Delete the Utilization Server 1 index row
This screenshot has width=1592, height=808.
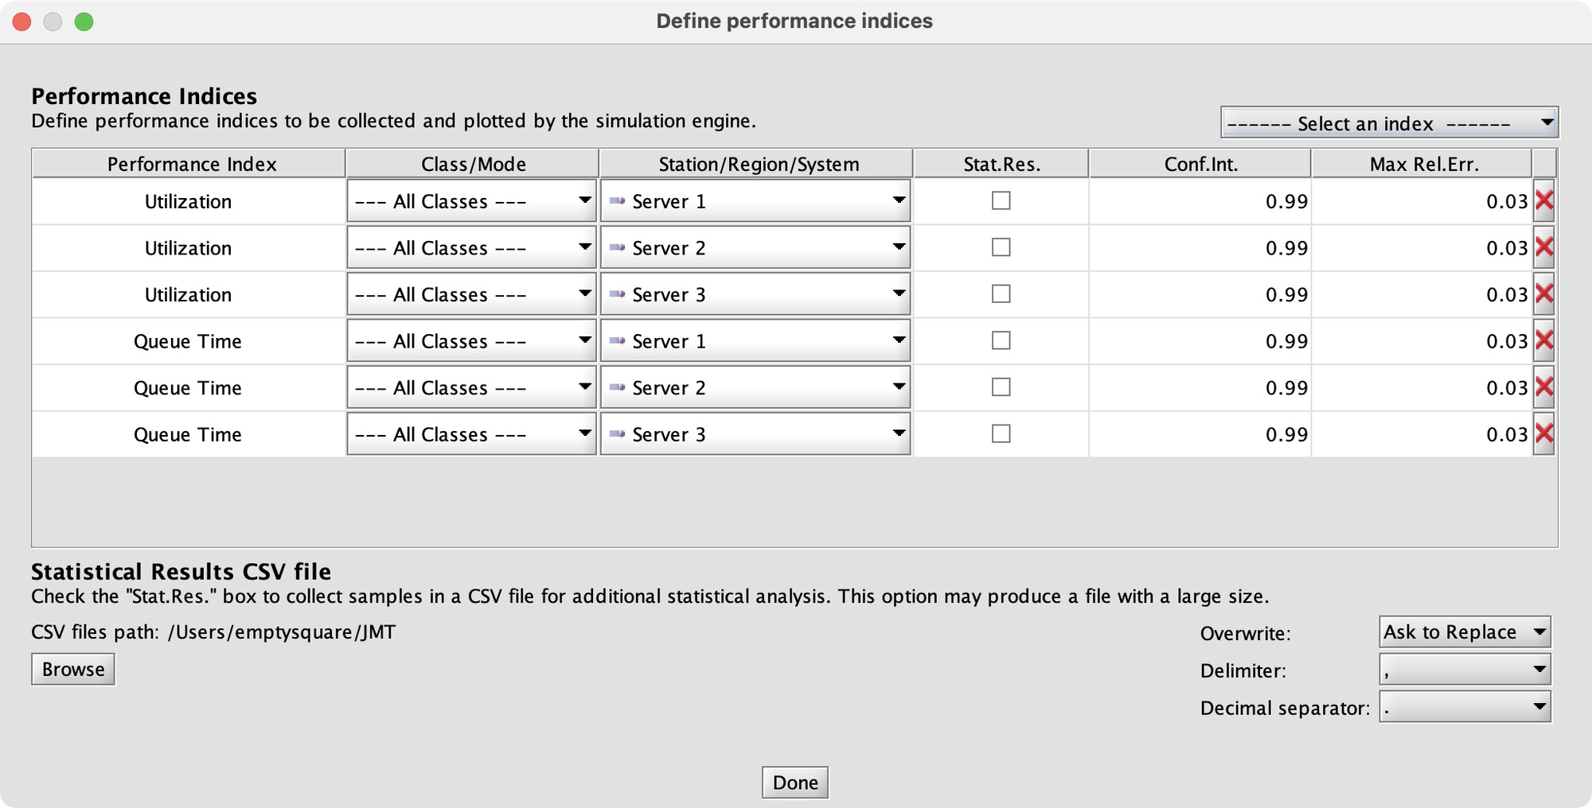(x=1543, y=200)
